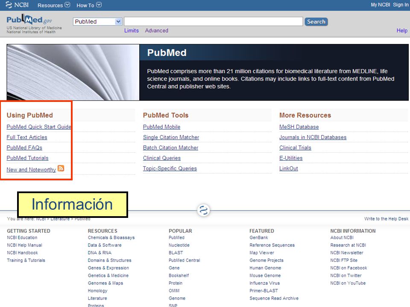
Task: Open Topic-Specific Queries
Action: point(170,169)
